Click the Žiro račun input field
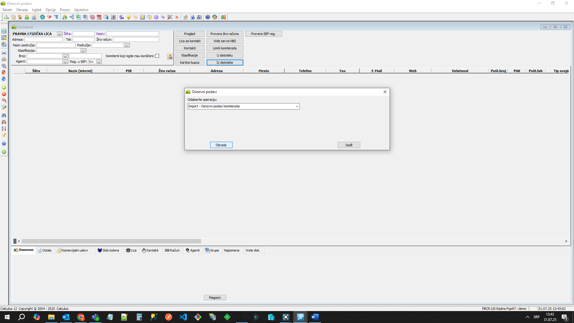Screen dimensions: 574x323 pyautogui.click(x=136, y=40)
